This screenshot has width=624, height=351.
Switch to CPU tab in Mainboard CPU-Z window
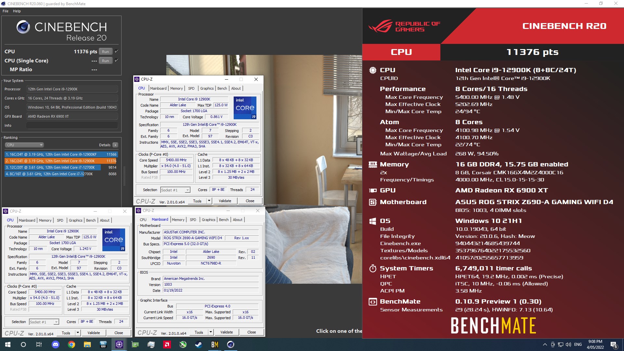pos(143,220)
